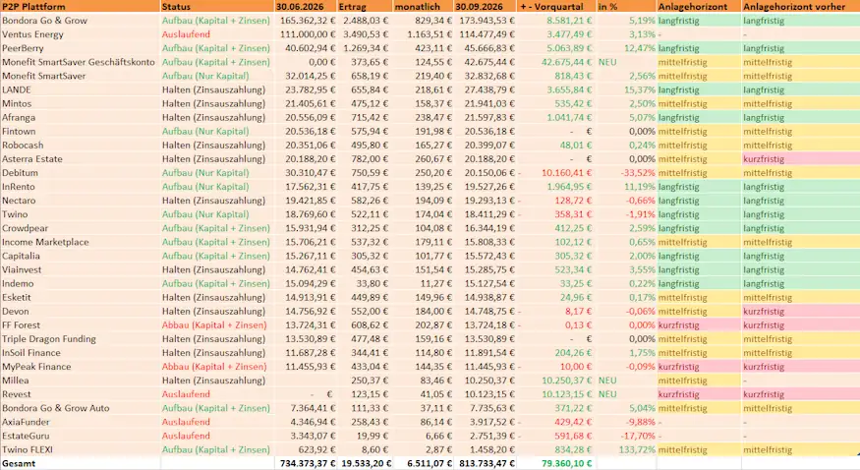This screenshot has height=470, width=860.
Task: Click the 'EstateGuru' platform cell
Action: [x=80, y=436]
